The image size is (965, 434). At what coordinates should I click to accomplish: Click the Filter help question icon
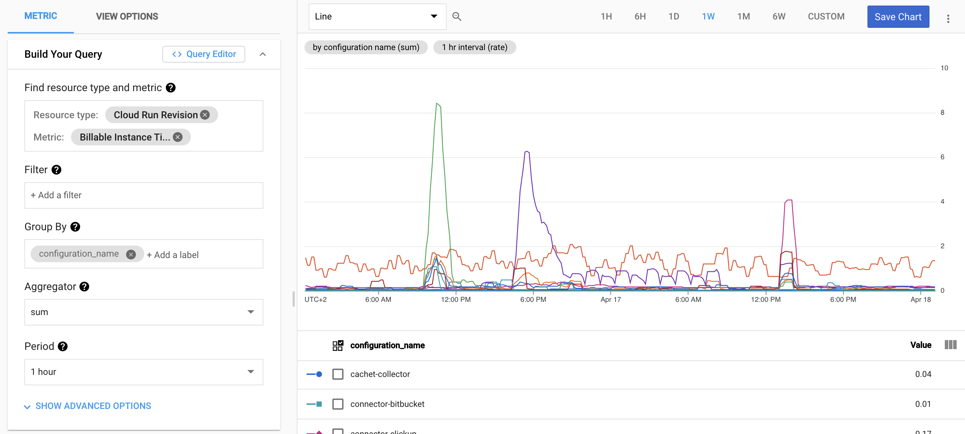click(x=56, y=170)
